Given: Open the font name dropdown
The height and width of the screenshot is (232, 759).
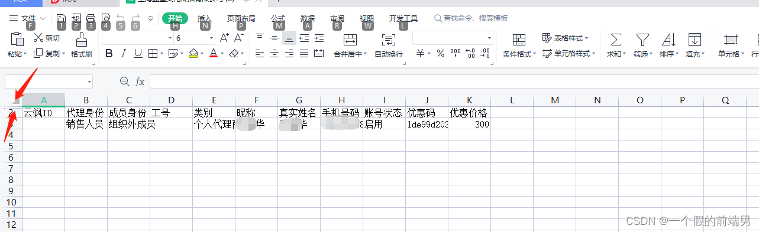Looking at the screenshot, I should click(x=170, y=38).
